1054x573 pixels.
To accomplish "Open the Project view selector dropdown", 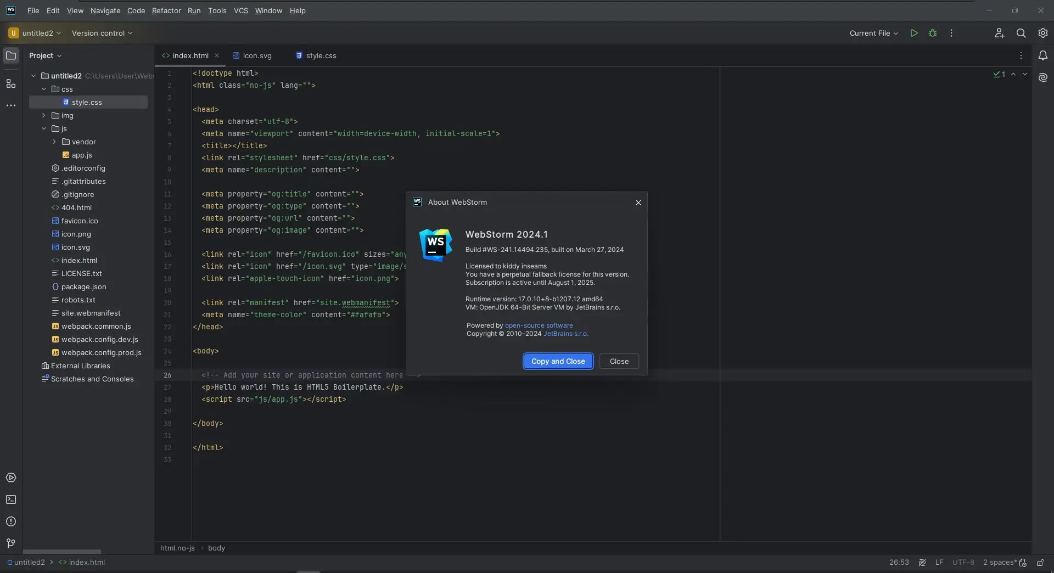I will 46,55.
